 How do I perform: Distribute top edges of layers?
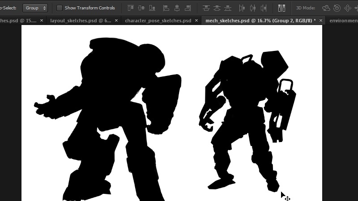206,8
